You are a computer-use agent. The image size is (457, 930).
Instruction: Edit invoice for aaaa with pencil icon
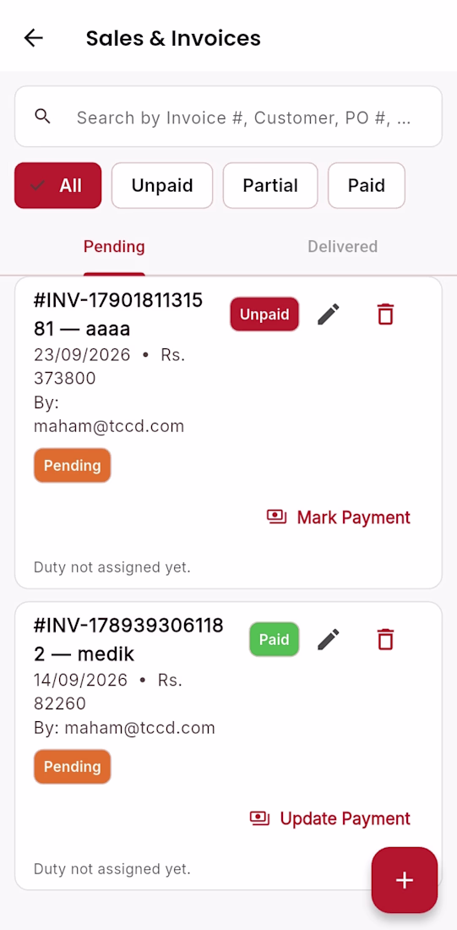[329, 314]
